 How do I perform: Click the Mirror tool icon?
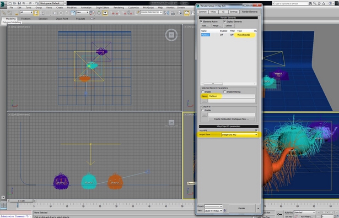coord(166,13)
